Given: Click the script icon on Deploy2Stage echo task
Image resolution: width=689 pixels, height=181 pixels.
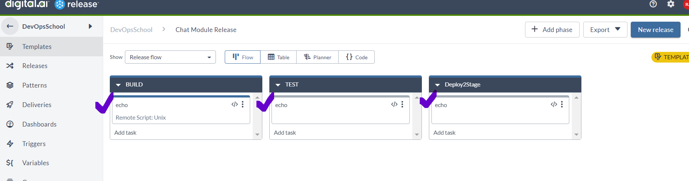Looking at the screenshot, I should point(554,104).
